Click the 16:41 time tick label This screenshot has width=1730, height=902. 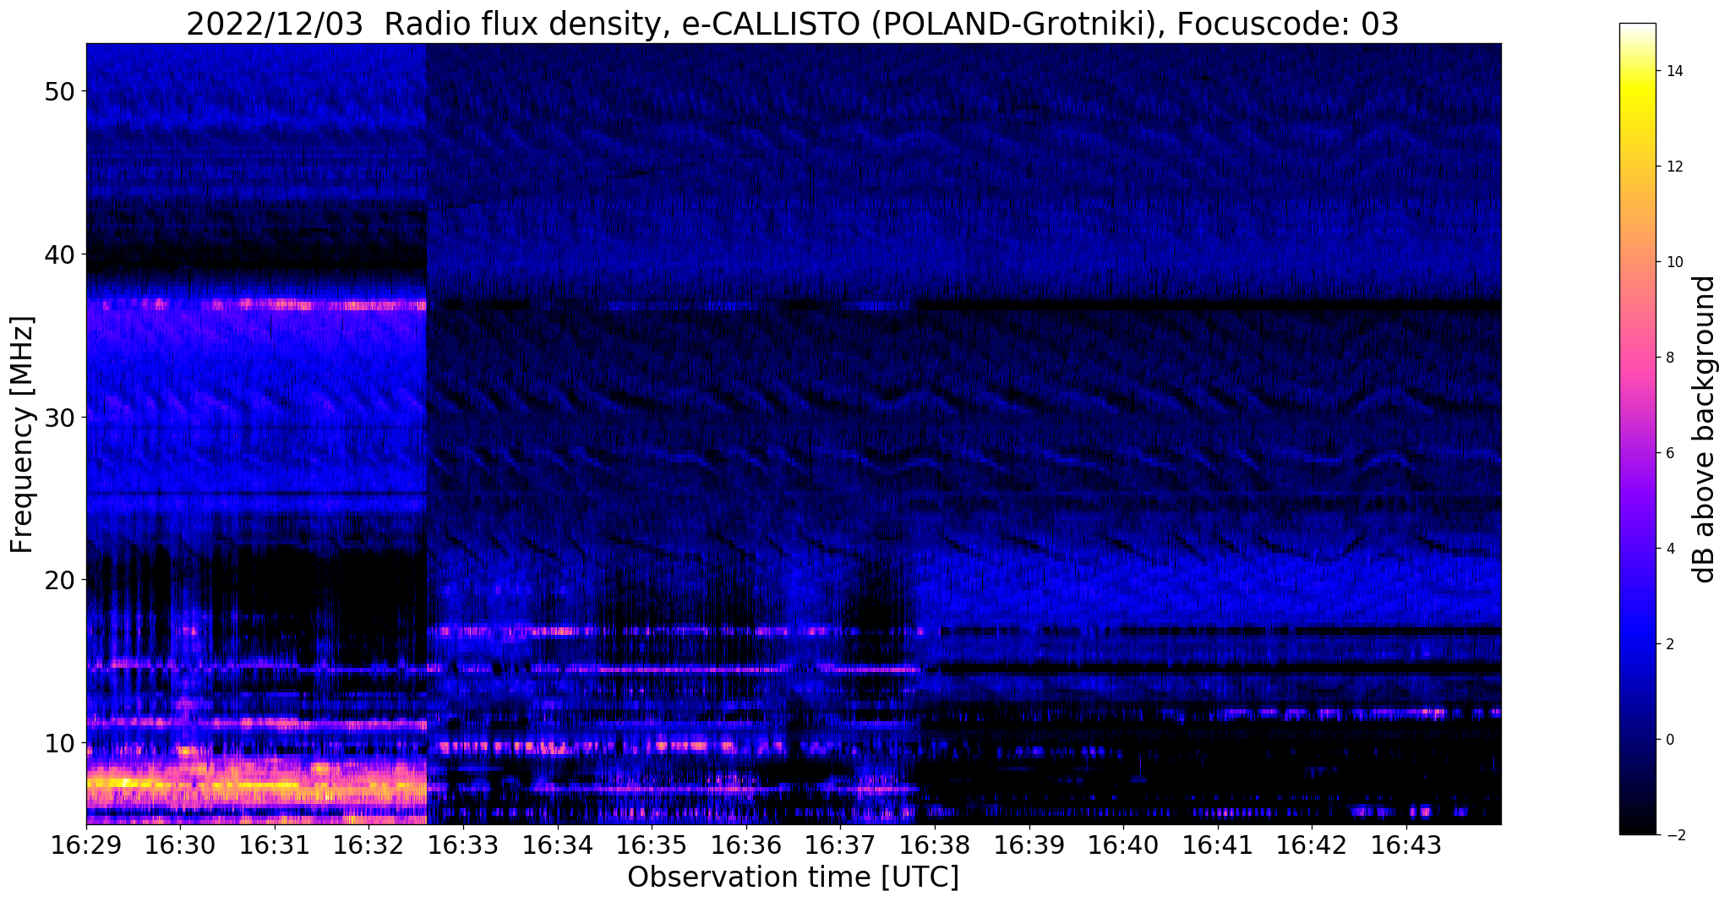coord(1217,845)
